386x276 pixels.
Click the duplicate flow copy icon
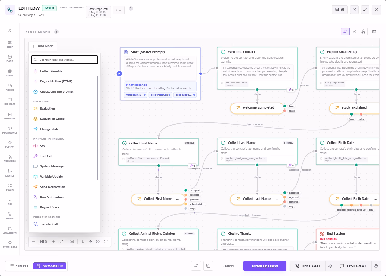[x=208, y=266]
